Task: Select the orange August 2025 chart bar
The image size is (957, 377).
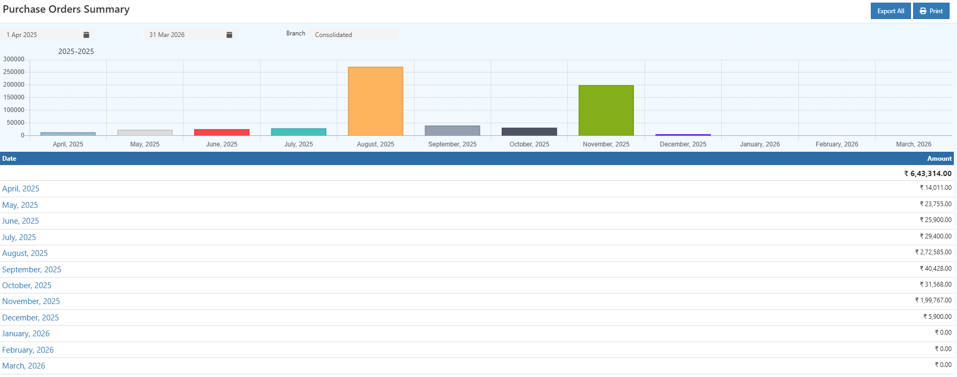Action: [375, 101]
